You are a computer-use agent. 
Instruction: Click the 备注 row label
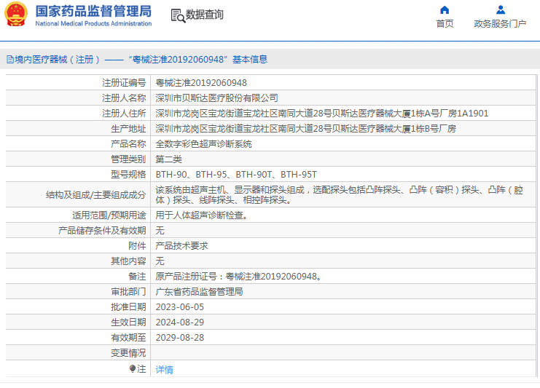137,277
